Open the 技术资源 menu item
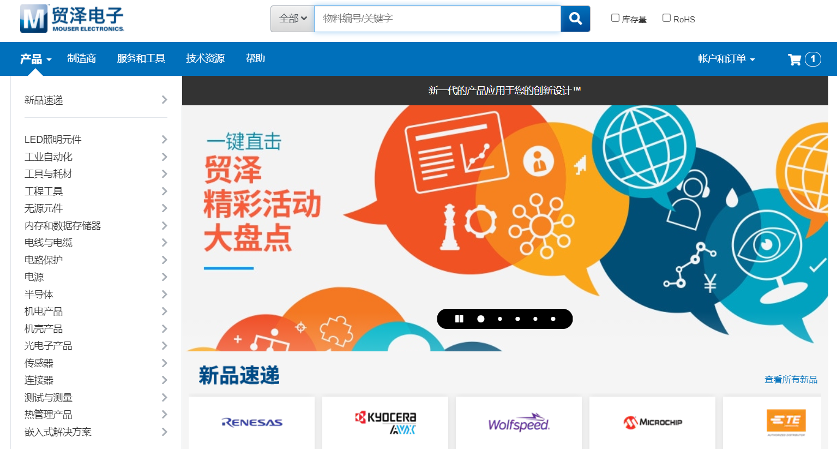 pyautogui.click(x=206, y=58)
